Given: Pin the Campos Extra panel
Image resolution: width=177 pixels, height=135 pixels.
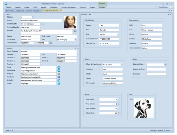Looking at the screenshot, I should (x=168, y=14).
